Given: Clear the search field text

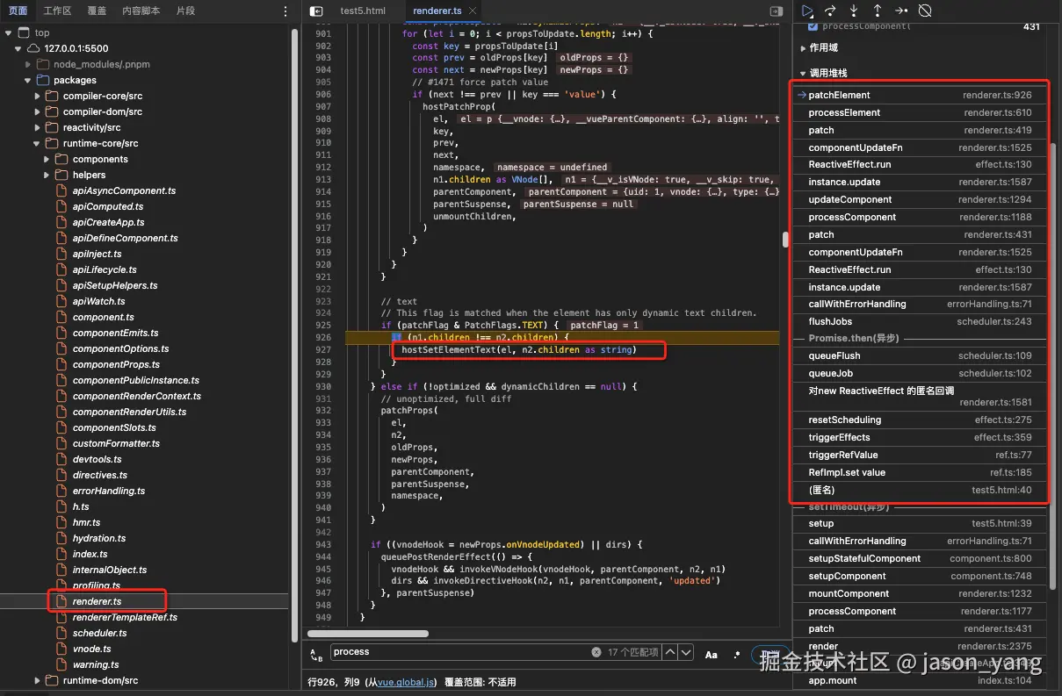Looking at the screenshot, I should click(596, 652).
